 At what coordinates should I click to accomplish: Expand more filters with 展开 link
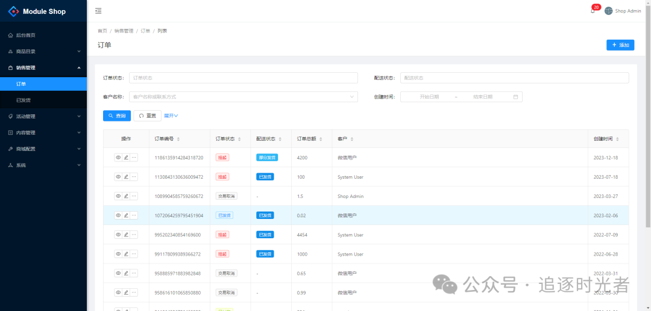171,115
